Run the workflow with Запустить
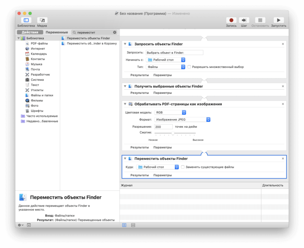 tap(278, 20)
